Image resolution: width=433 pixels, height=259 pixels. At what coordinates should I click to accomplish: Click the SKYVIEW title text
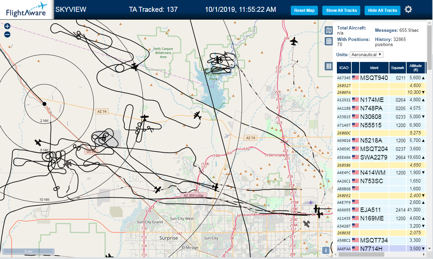(x=71, y=9)
